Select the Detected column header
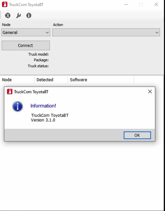The width and height of the screenshot is (165, 211). point(51,80)
